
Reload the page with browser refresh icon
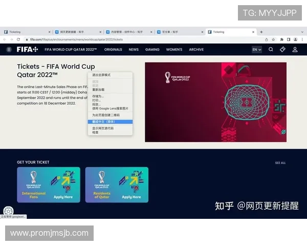click(18, 39)
